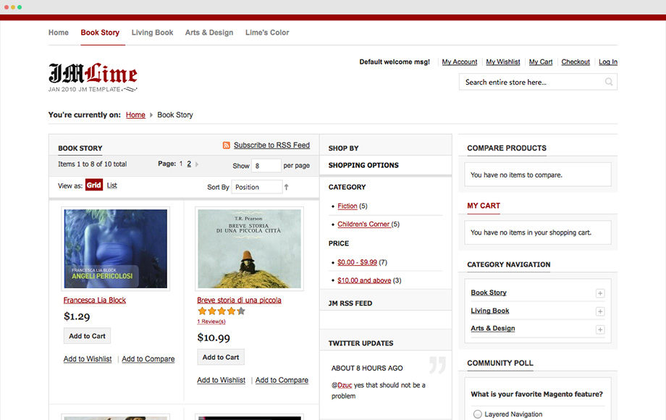
Task: Click Home breadcrumb link
Action: point(135,114)
